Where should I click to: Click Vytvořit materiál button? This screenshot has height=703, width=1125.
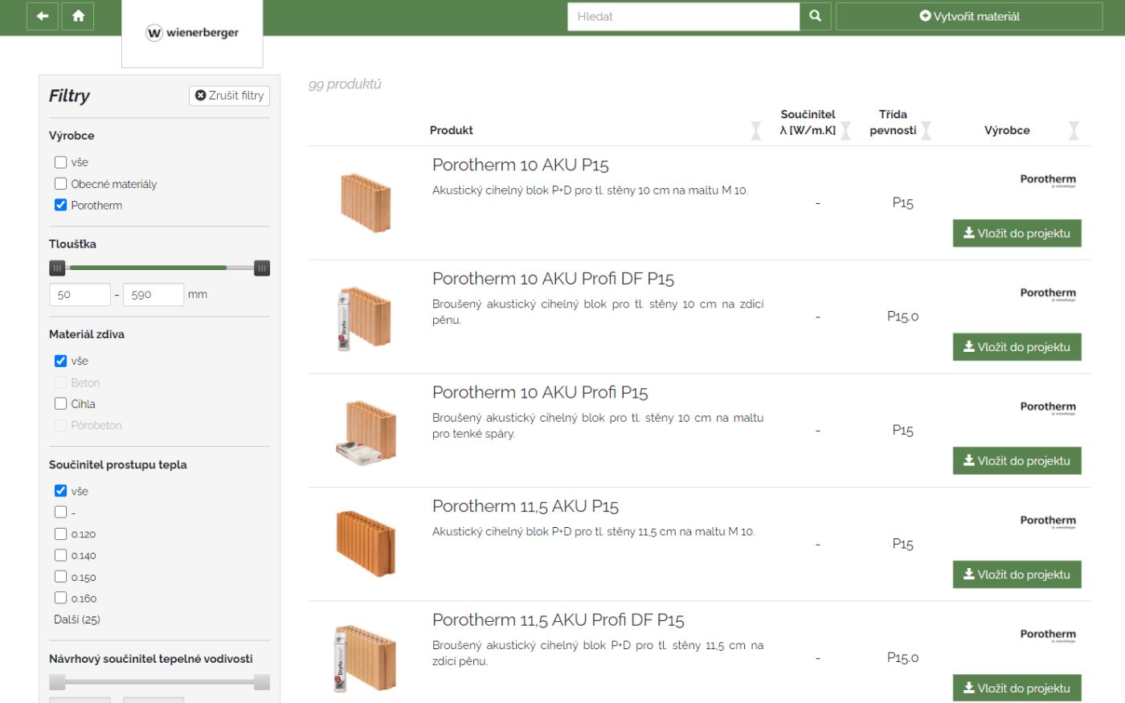(968, 15)
